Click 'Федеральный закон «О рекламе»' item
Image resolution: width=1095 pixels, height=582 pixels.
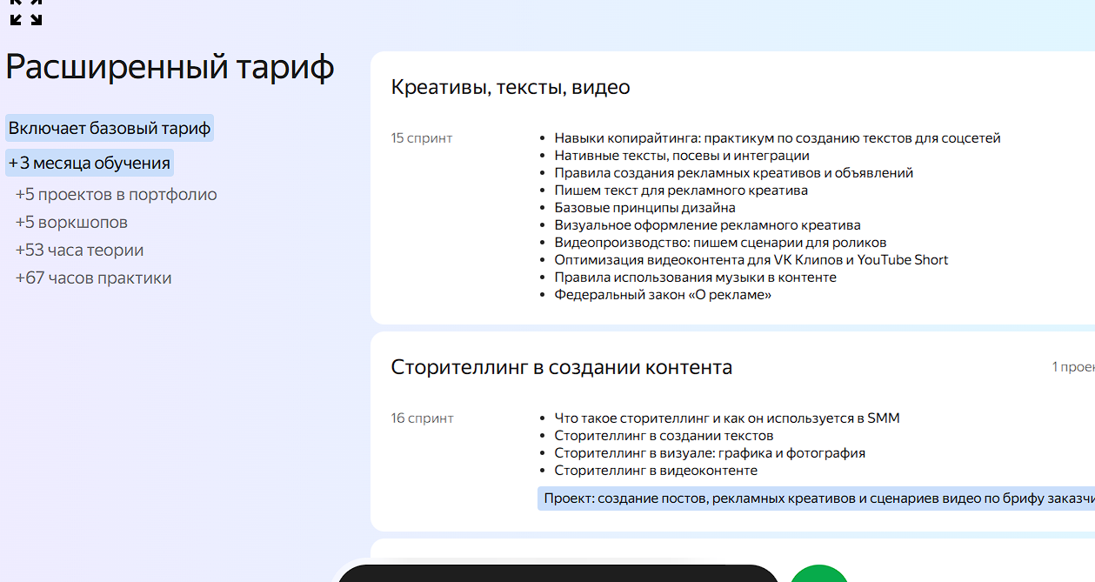click(x=663, y=294)
